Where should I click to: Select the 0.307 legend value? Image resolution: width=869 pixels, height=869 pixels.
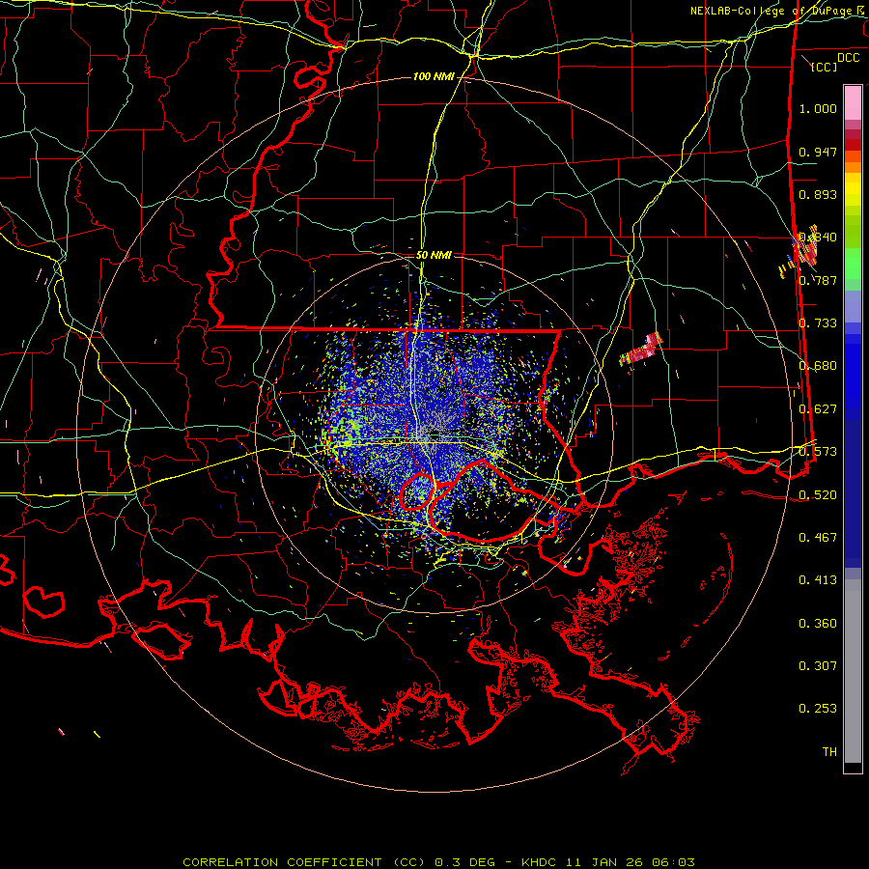pos(818,666)
